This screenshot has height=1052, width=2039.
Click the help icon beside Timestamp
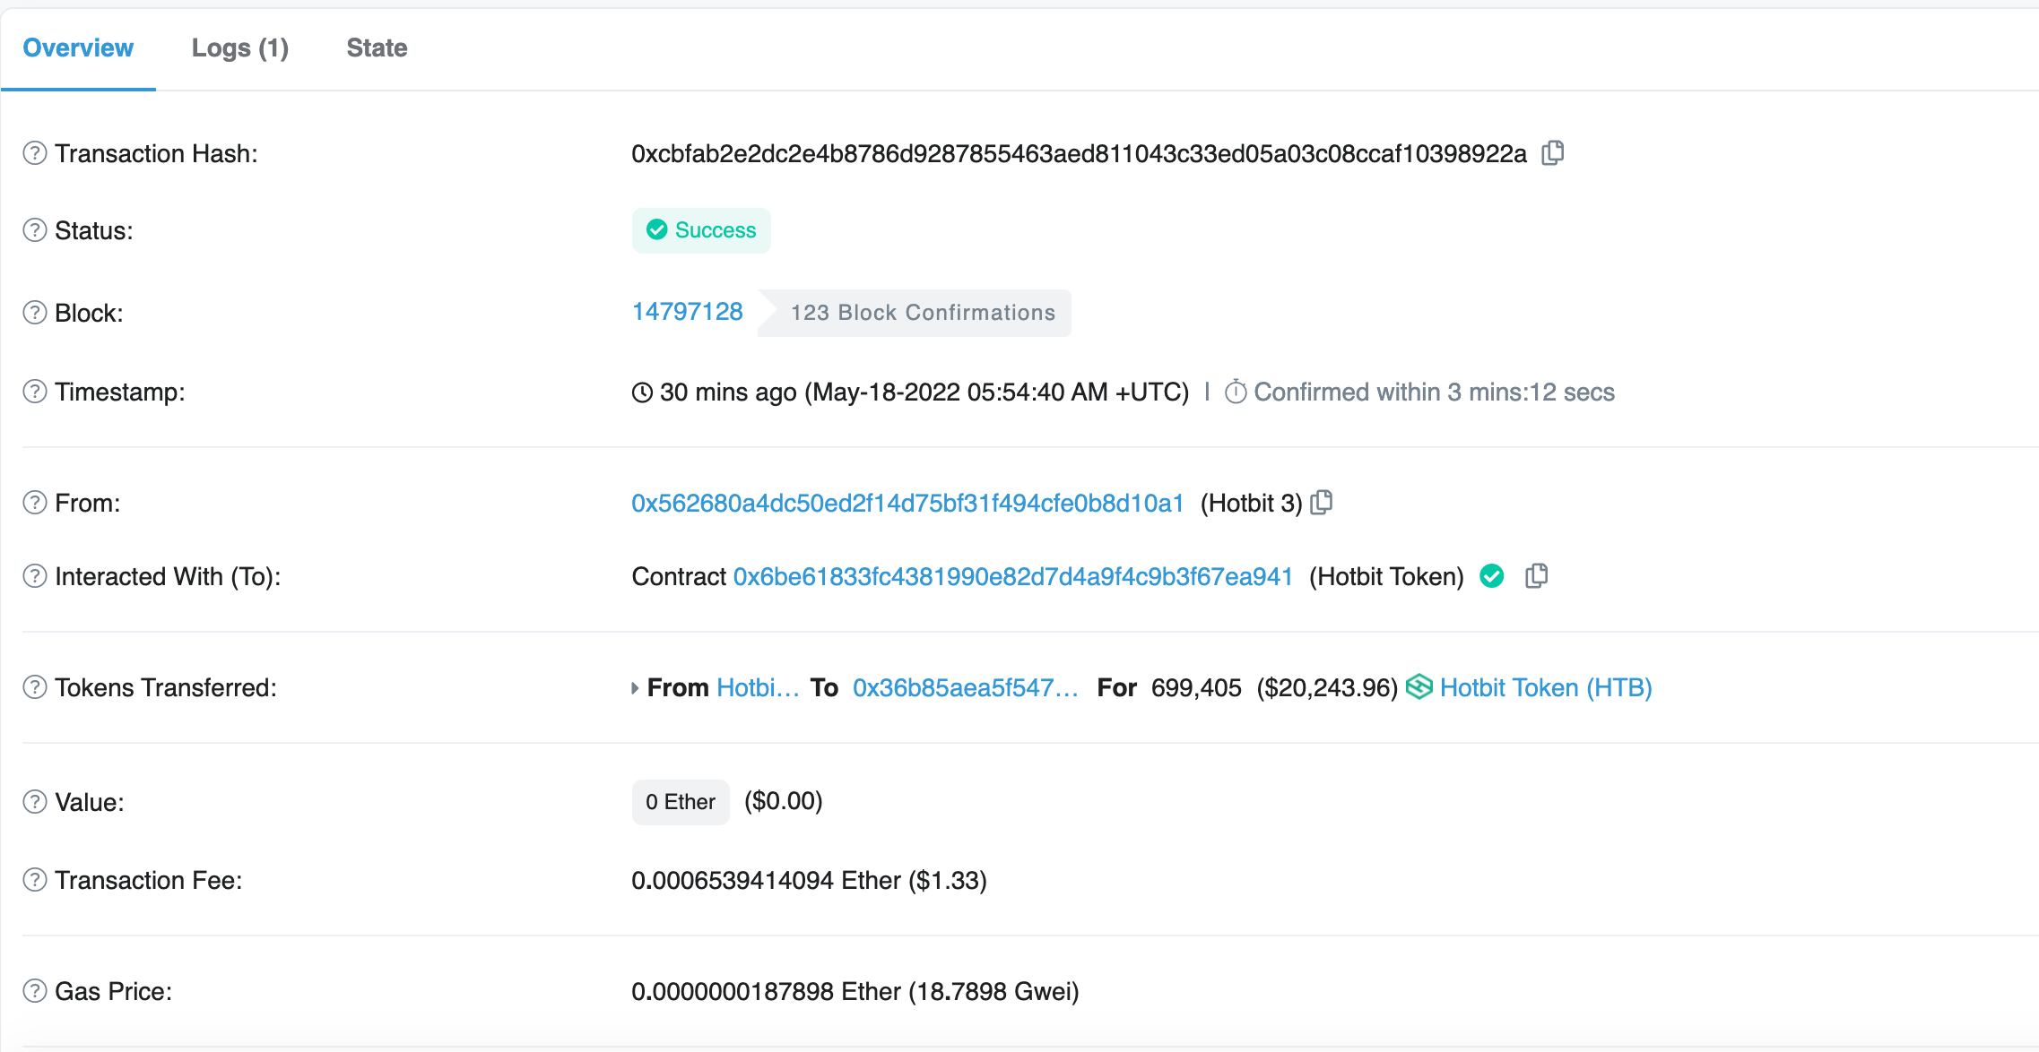34,392
